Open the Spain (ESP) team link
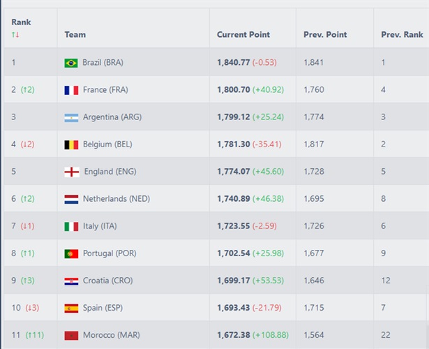Image resolution: width=429 pixels, height=349 pixels. 103,308
